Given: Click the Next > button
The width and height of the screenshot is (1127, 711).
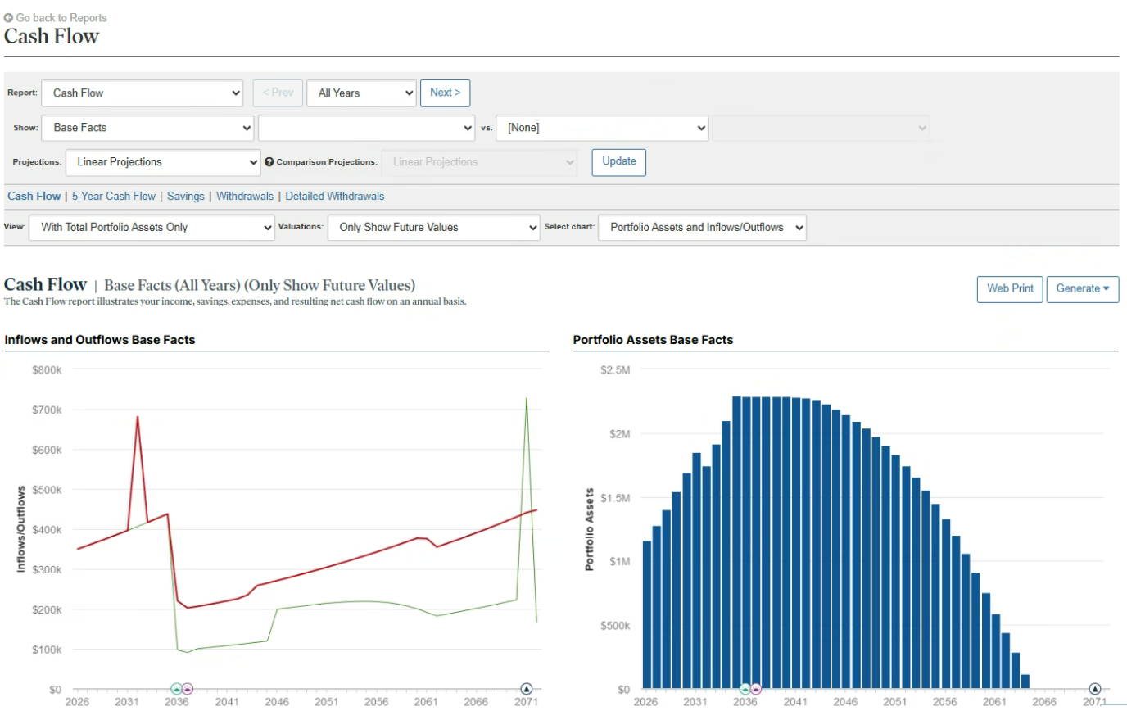Looking at the screenshot, I should tap(445, 93).
